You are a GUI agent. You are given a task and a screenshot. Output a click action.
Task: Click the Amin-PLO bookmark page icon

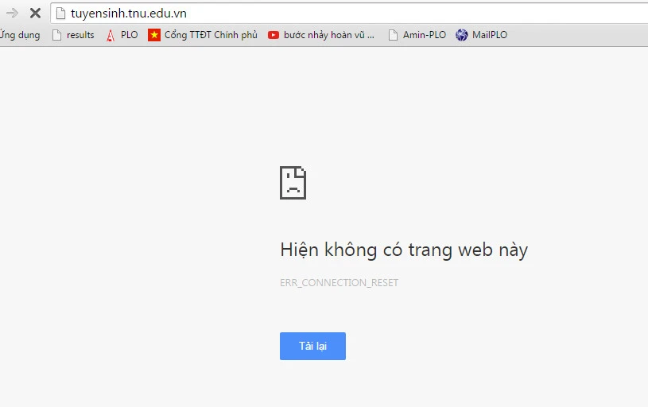(x=393, y=35)
